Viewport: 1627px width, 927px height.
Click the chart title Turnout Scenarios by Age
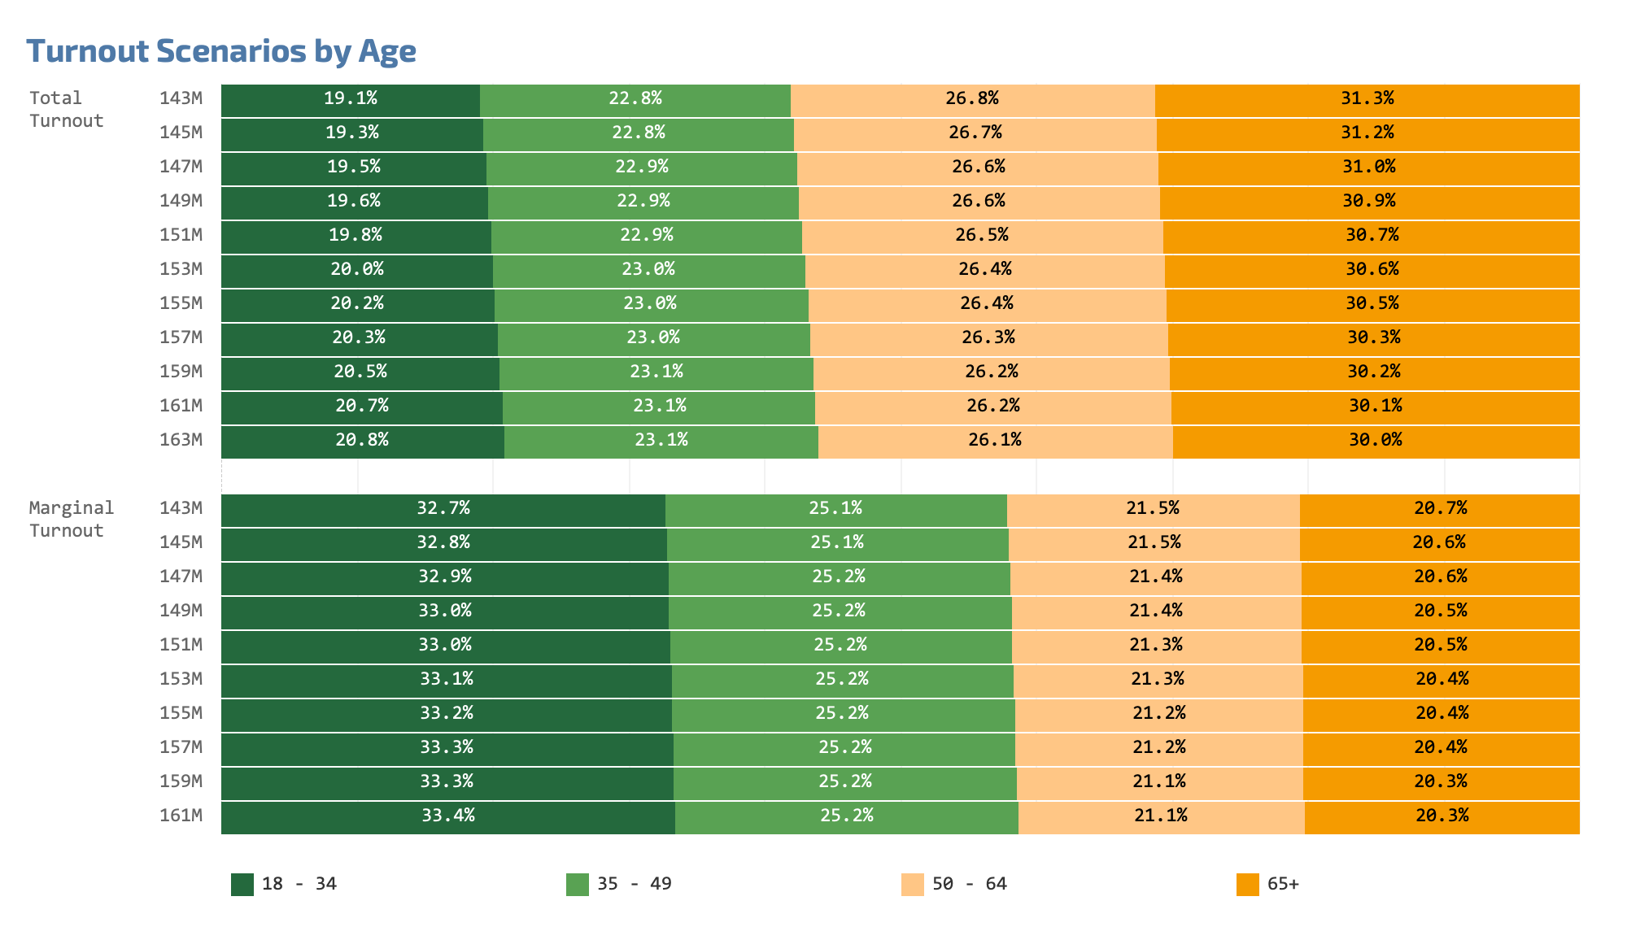221,51
